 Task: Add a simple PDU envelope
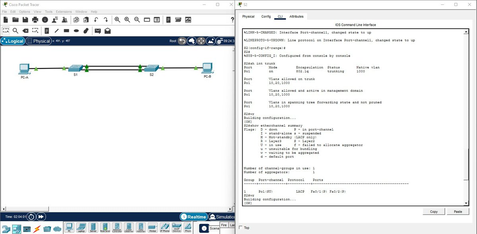coord(98,31)
